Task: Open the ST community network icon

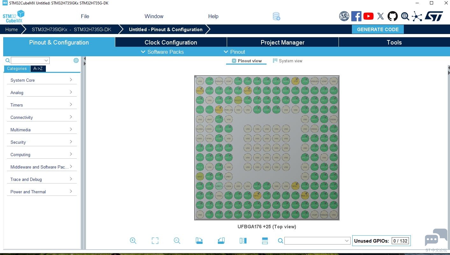Action: click(x=417, y=17)
